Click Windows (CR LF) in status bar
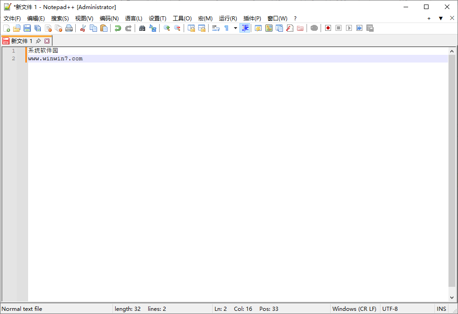 (354, 309)
